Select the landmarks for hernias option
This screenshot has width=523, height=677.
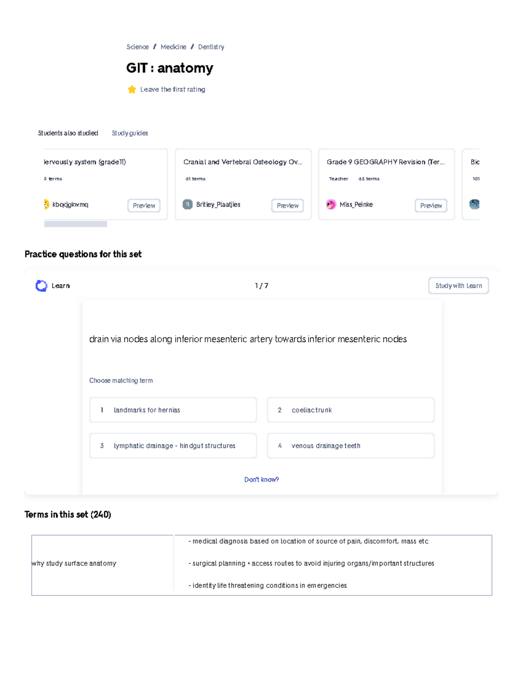click(x=173, y=410)
